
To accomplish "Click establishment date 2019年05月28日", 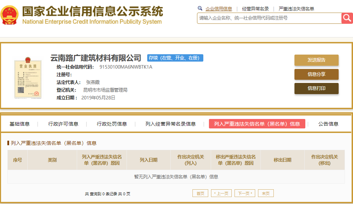I will (98, 98).
